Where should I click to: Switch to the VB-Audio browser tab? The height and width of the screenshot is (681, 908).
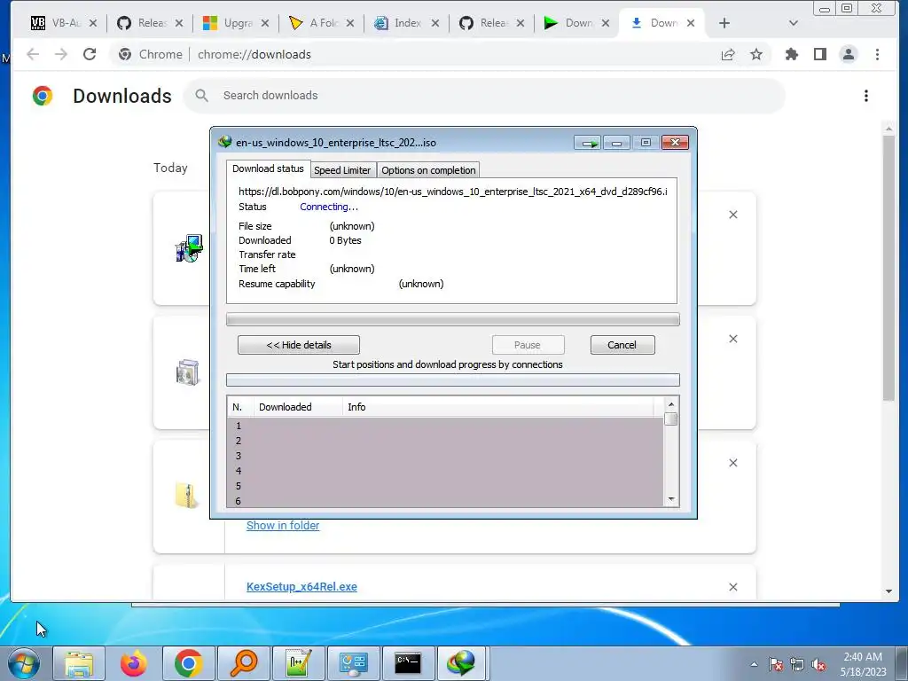55,23
